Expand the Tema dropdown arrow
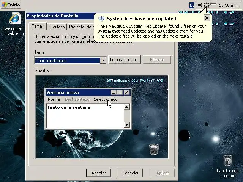 103,61
